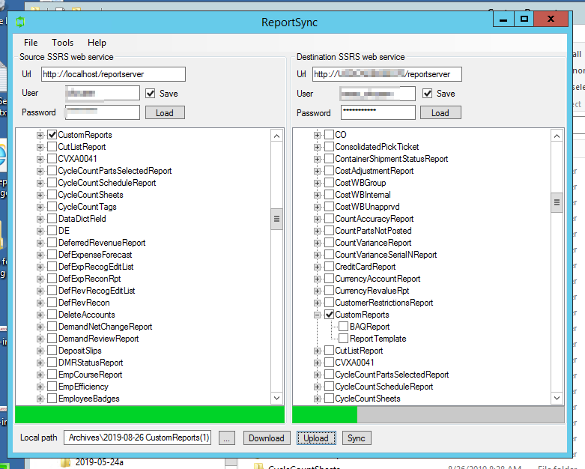
Task: Expand source CycleCountSheets node
Action: pyautogui.click(x=40, y=195)
